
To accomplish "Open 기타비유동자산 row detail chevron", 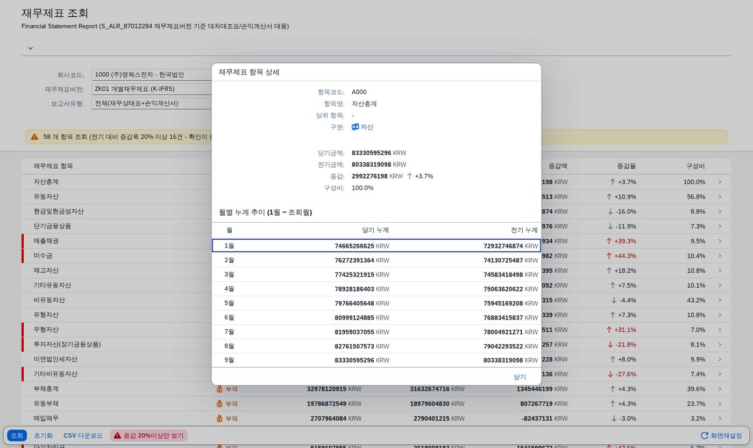I will click(x=720, y=374).
